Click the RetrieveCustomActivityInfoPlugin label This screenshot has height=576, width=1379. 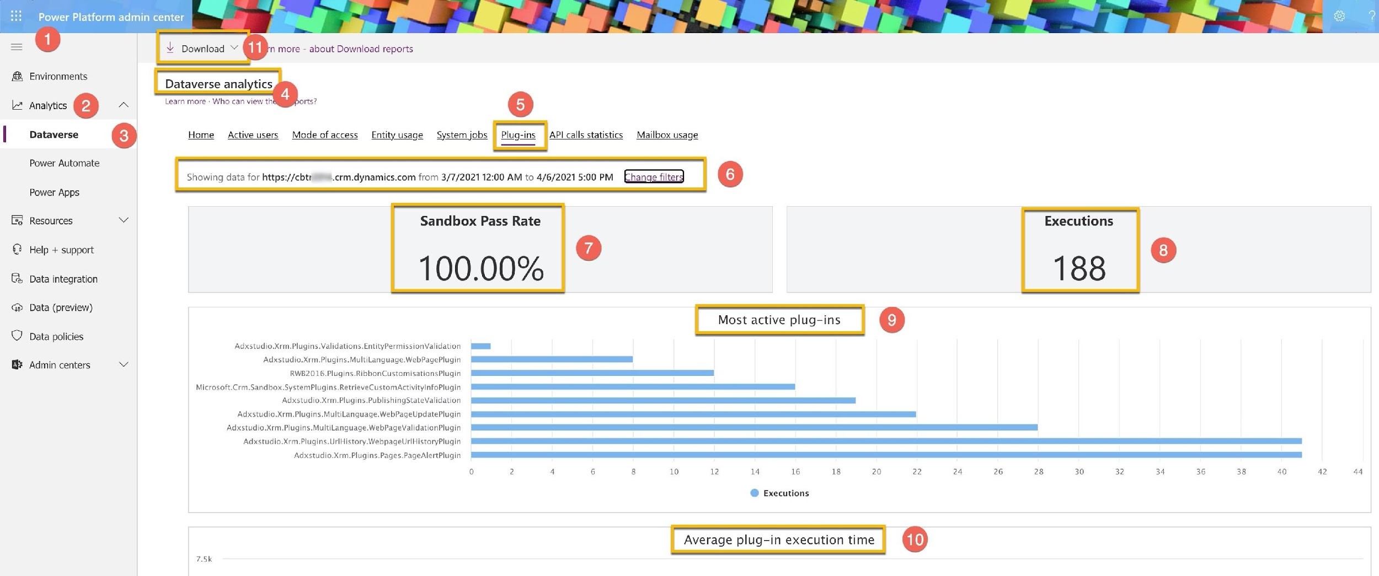coord(328,387)
